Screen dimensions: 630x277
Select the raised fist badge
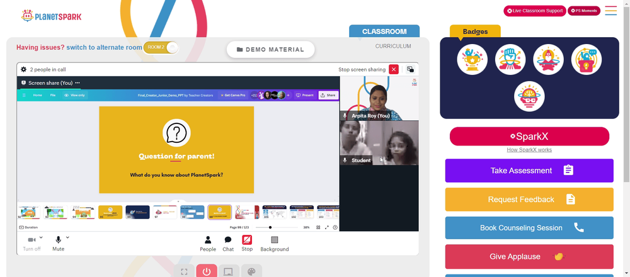pyautogui.click(x=510, y=59)
